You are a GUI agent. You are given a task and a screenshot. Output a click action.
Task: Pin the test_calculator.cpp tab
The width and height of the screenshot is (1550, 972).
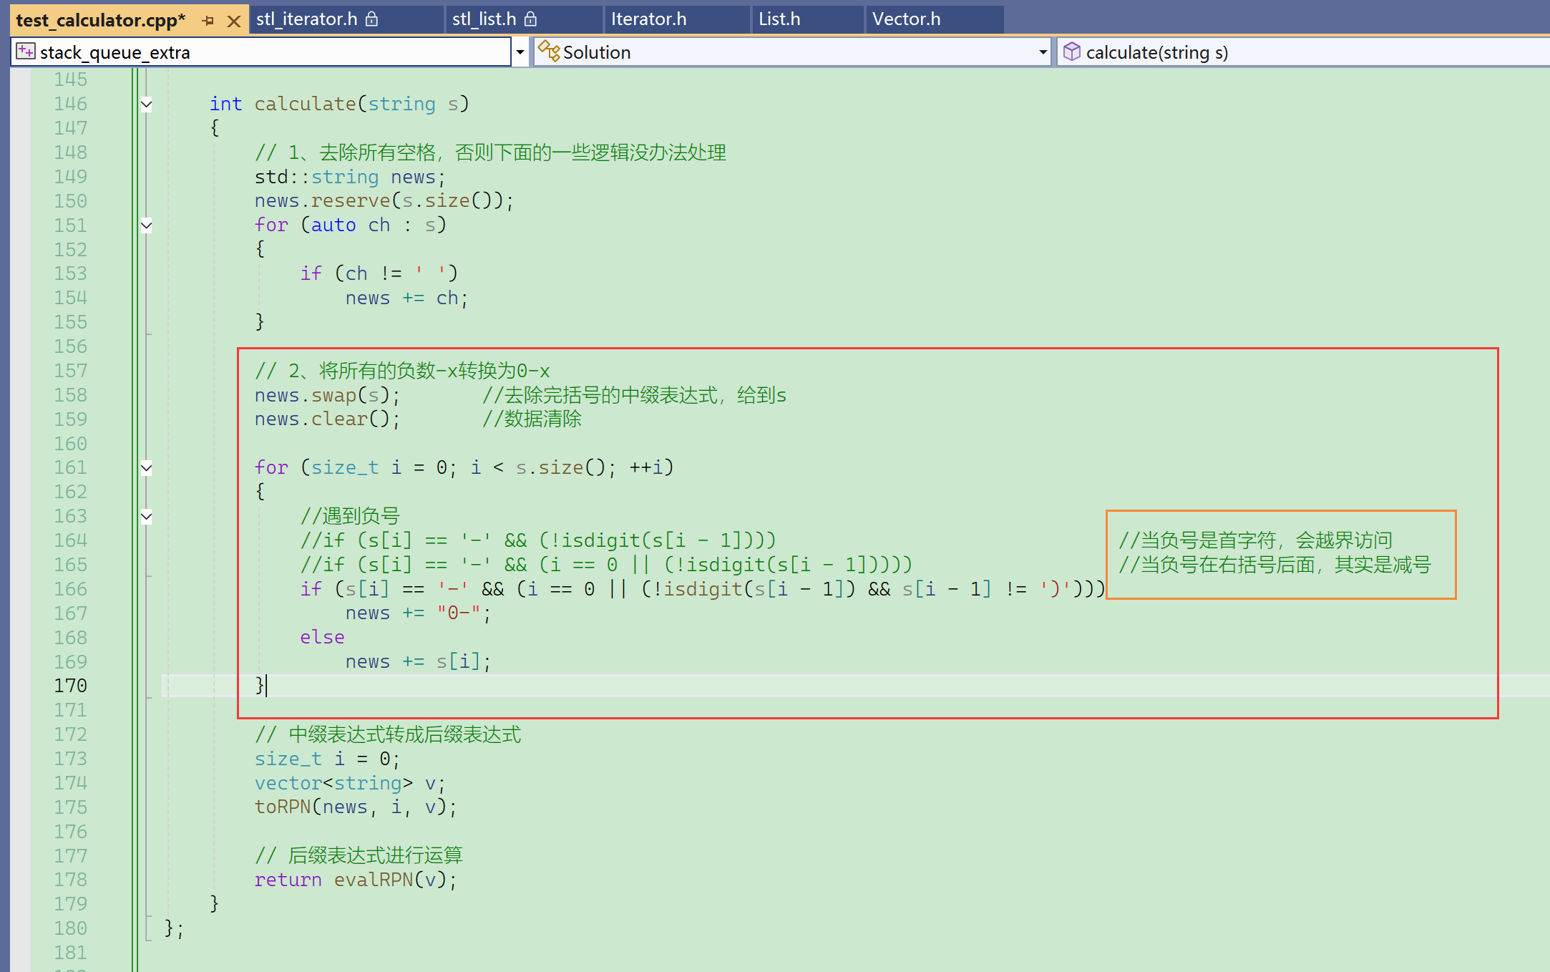[x=208, y=21]
